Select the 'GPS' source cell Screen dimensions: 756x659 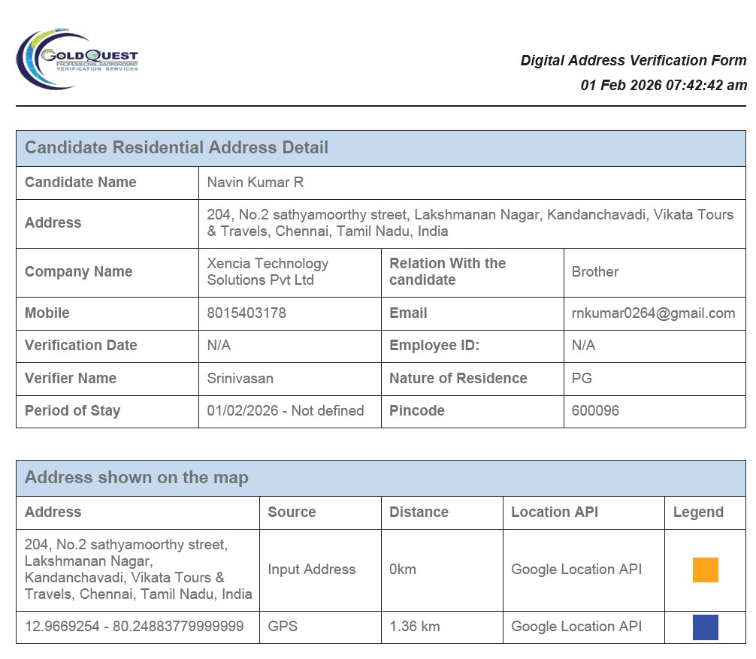click(283, 627)
